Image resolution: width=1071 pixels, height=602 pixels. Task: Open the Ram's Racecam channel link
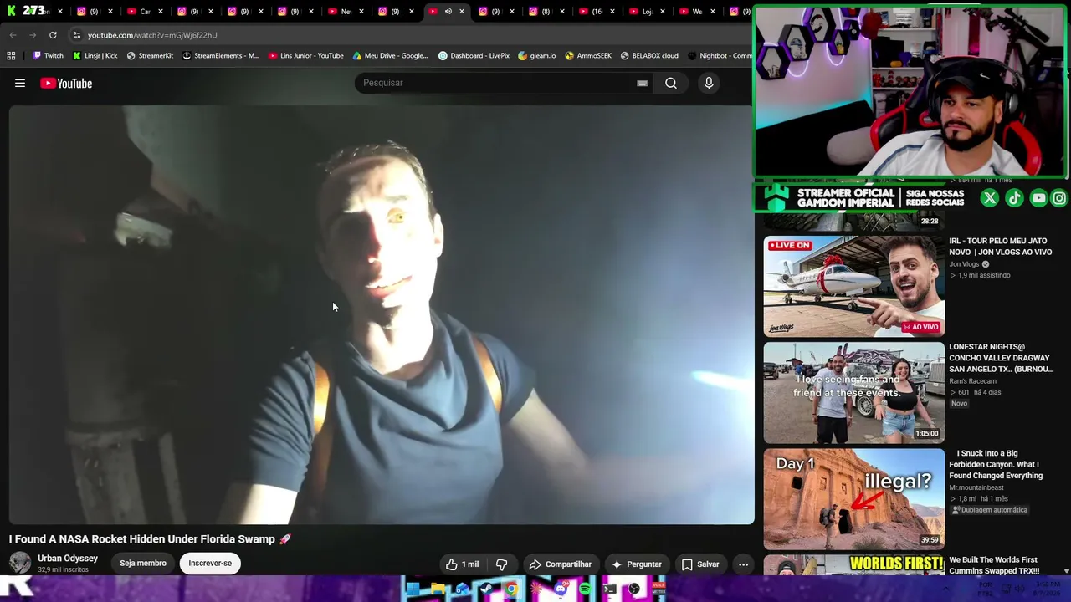(x=972, y=381)
